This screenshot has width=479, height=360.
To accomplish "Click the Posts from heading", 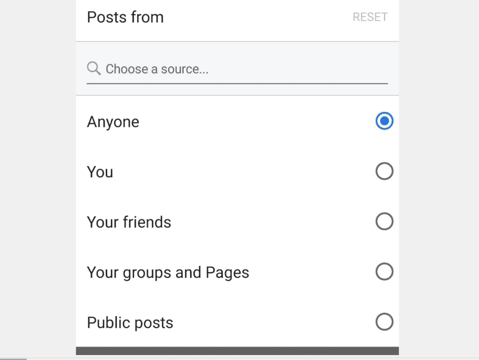I will 125,17.
